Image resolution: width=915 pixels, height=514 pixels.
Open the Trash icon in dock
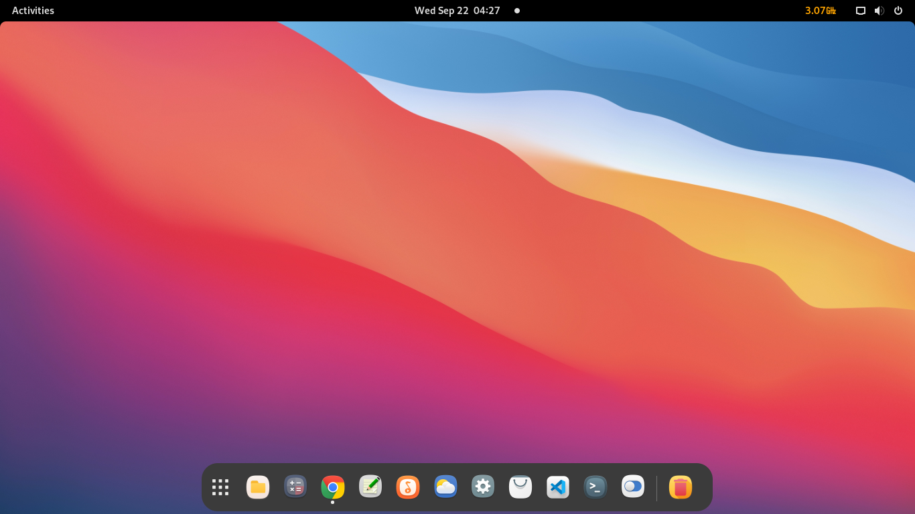pyautogui.click(x=681, y=487)
